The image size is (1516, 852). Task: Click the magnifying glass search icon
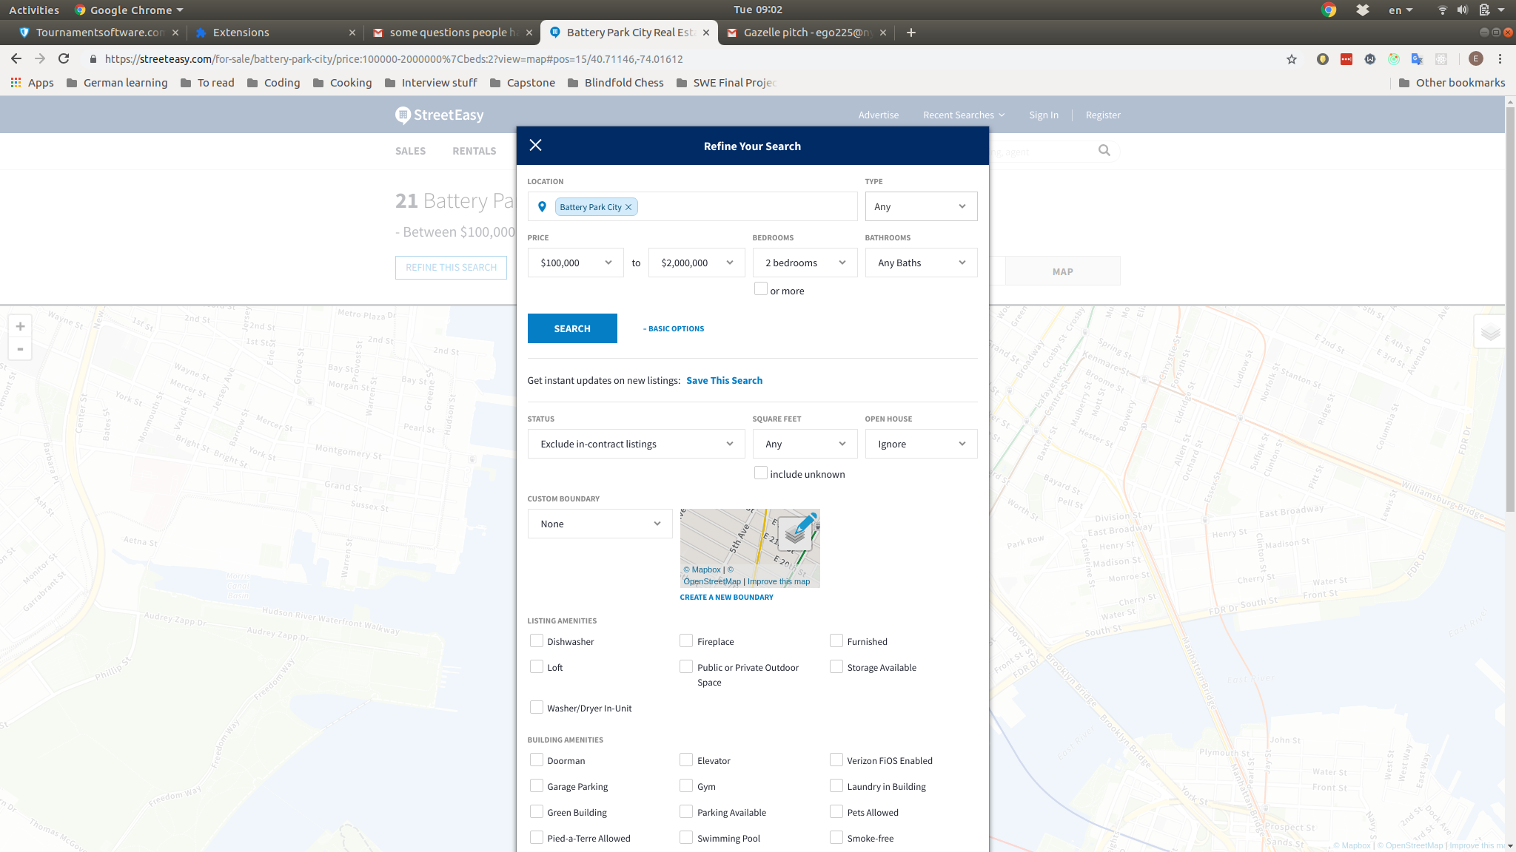coord(1104,151)
